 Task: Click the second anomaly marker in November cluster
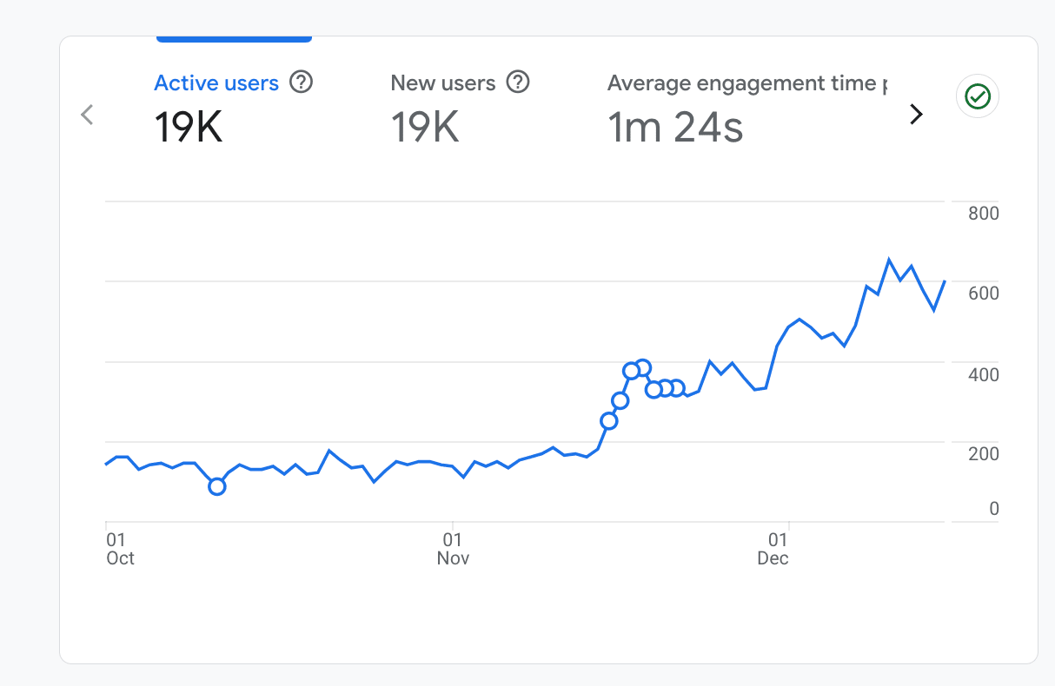point(620,400)
